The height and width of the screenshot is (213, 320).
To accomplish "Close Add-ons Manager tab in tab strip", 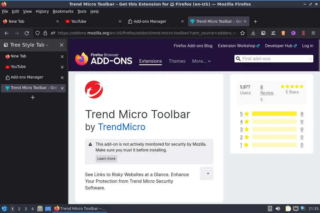I will coord(182,21).
